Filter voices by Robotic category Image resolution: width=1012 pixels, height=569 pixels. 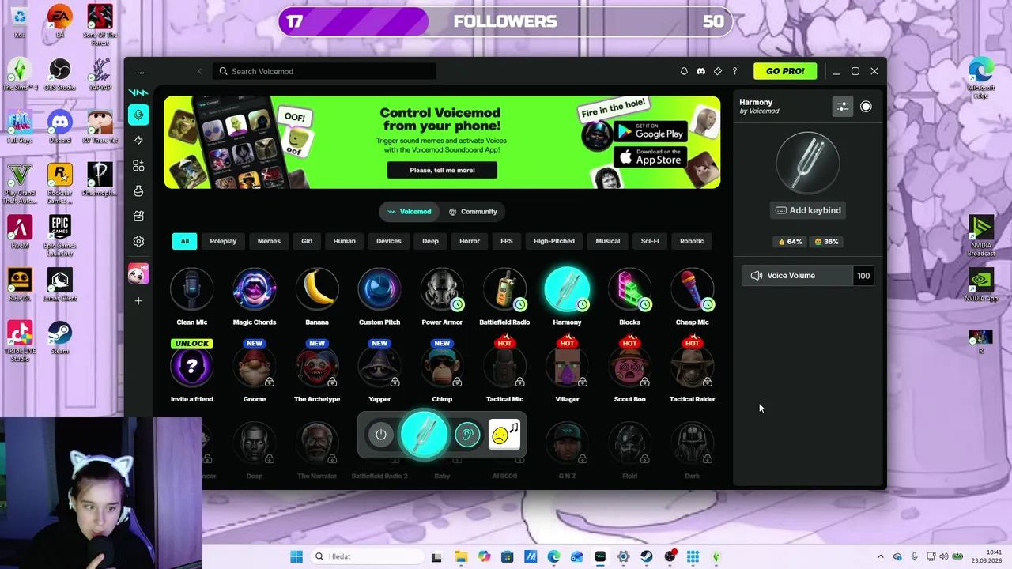click(x=692, y=241)
